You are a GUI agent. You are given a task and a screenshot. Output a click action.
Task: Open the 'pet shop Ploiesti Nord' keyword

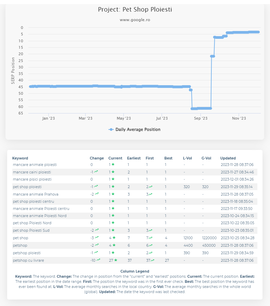point(32,223)
